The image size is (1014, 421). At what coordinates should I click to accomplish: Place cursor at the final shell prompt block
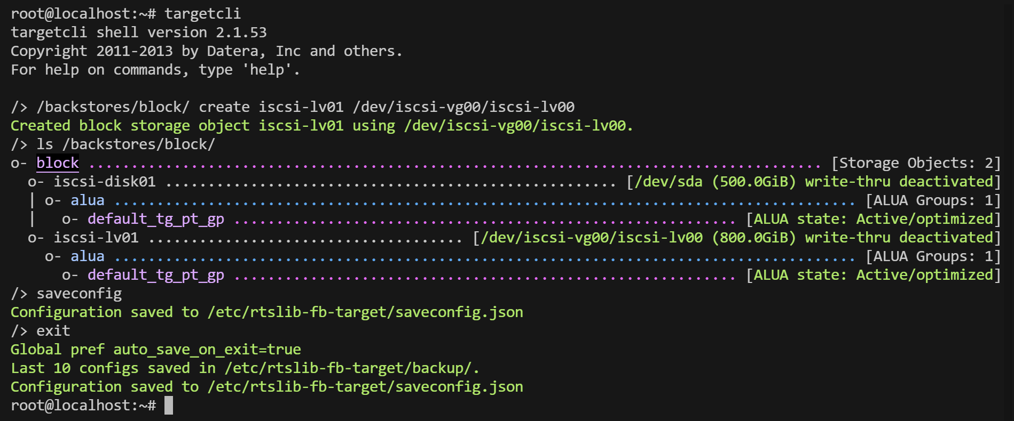tap(169, 406)
